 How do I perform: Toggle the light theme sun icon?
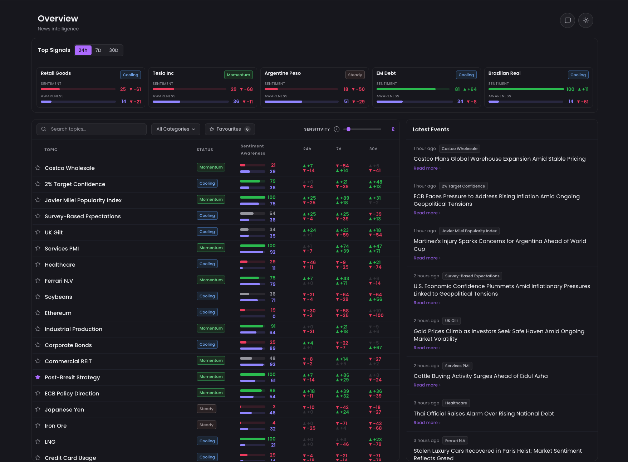[x=586, y=20]
